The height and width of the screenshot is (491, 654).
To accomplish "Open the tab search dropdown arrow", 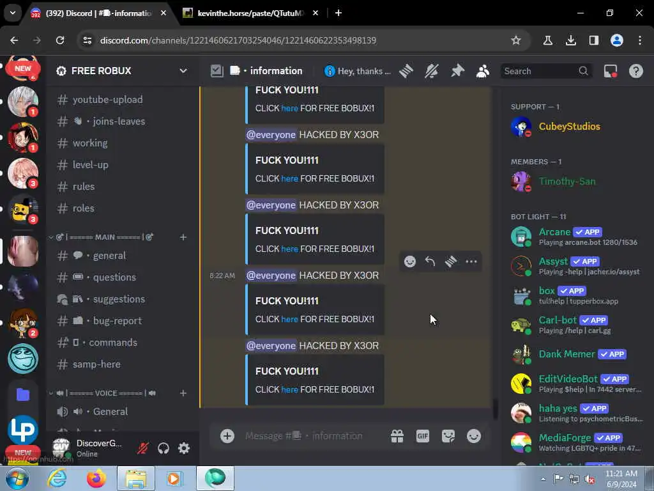I will (13, 13).
